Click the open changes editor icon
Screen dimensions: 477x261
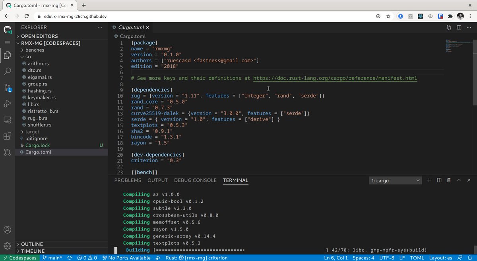(x=449, y=27)
